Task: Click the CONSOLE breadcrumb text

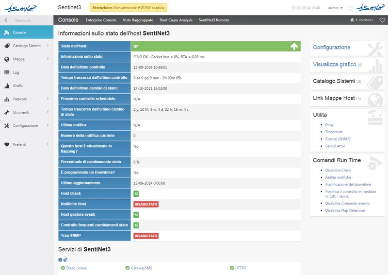Action: pos(366,20)
